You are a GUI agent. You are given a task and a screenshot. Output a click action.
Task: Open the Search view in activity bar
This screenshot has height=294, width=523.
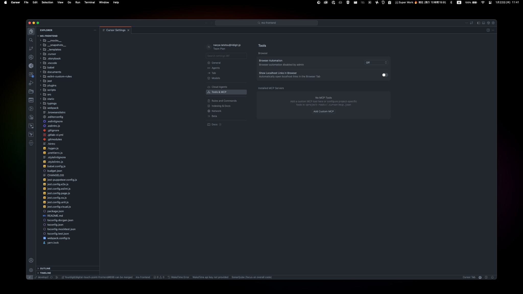pos(31,40)
